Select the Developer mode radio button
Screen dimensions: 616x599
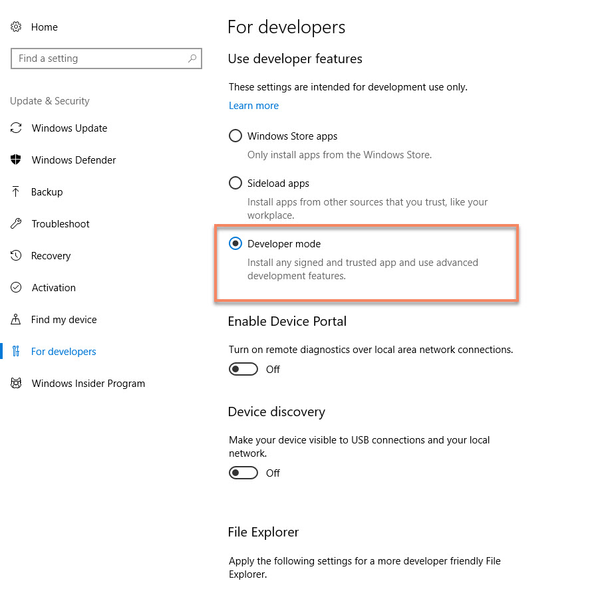[x=235, y=244]
